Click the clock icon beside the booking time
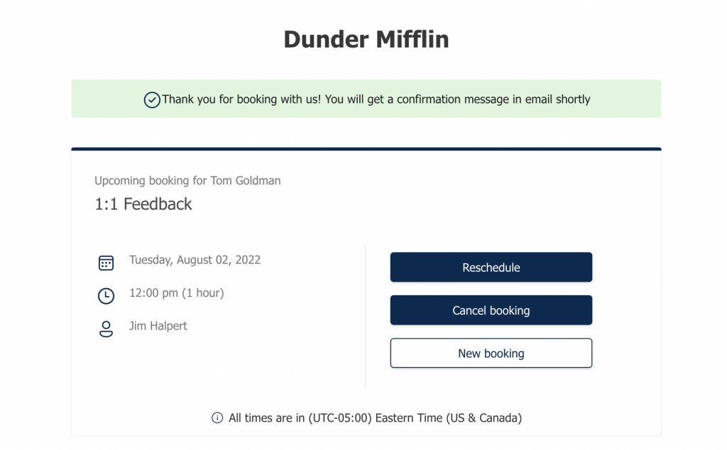 [106, 296]
